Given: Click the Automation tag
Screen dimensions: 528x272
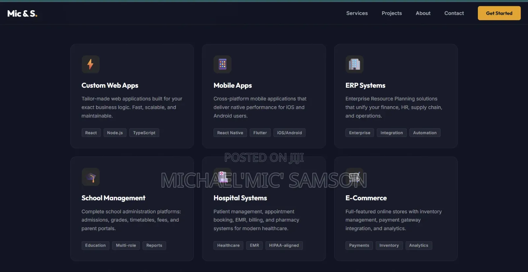Looking at the screenshot, I should [425, 133].
